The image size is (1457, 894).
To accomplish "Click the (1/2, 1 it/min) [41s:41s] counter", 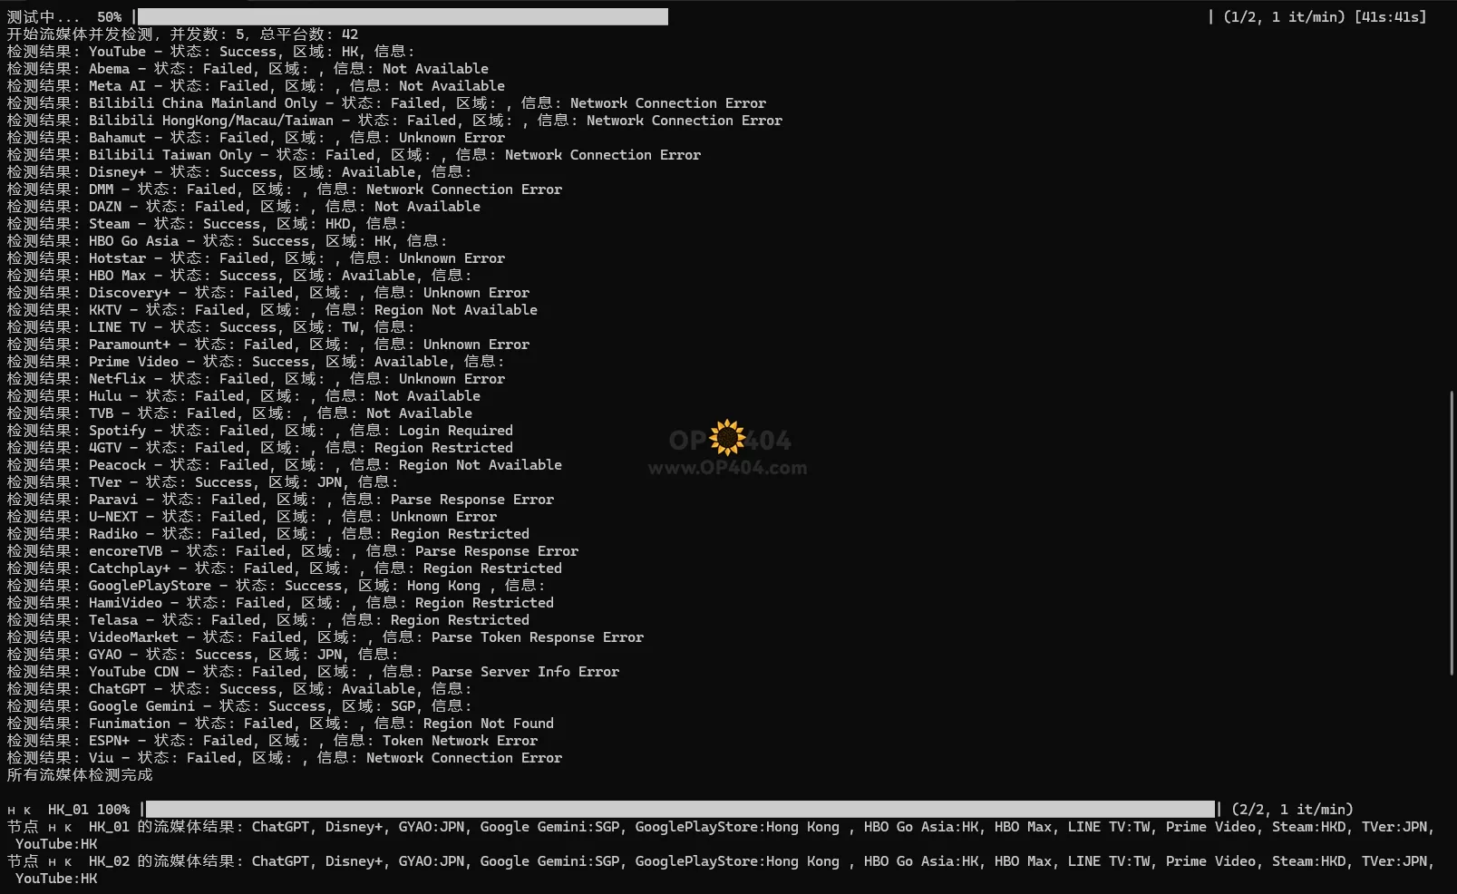I will coord(1325,17).
